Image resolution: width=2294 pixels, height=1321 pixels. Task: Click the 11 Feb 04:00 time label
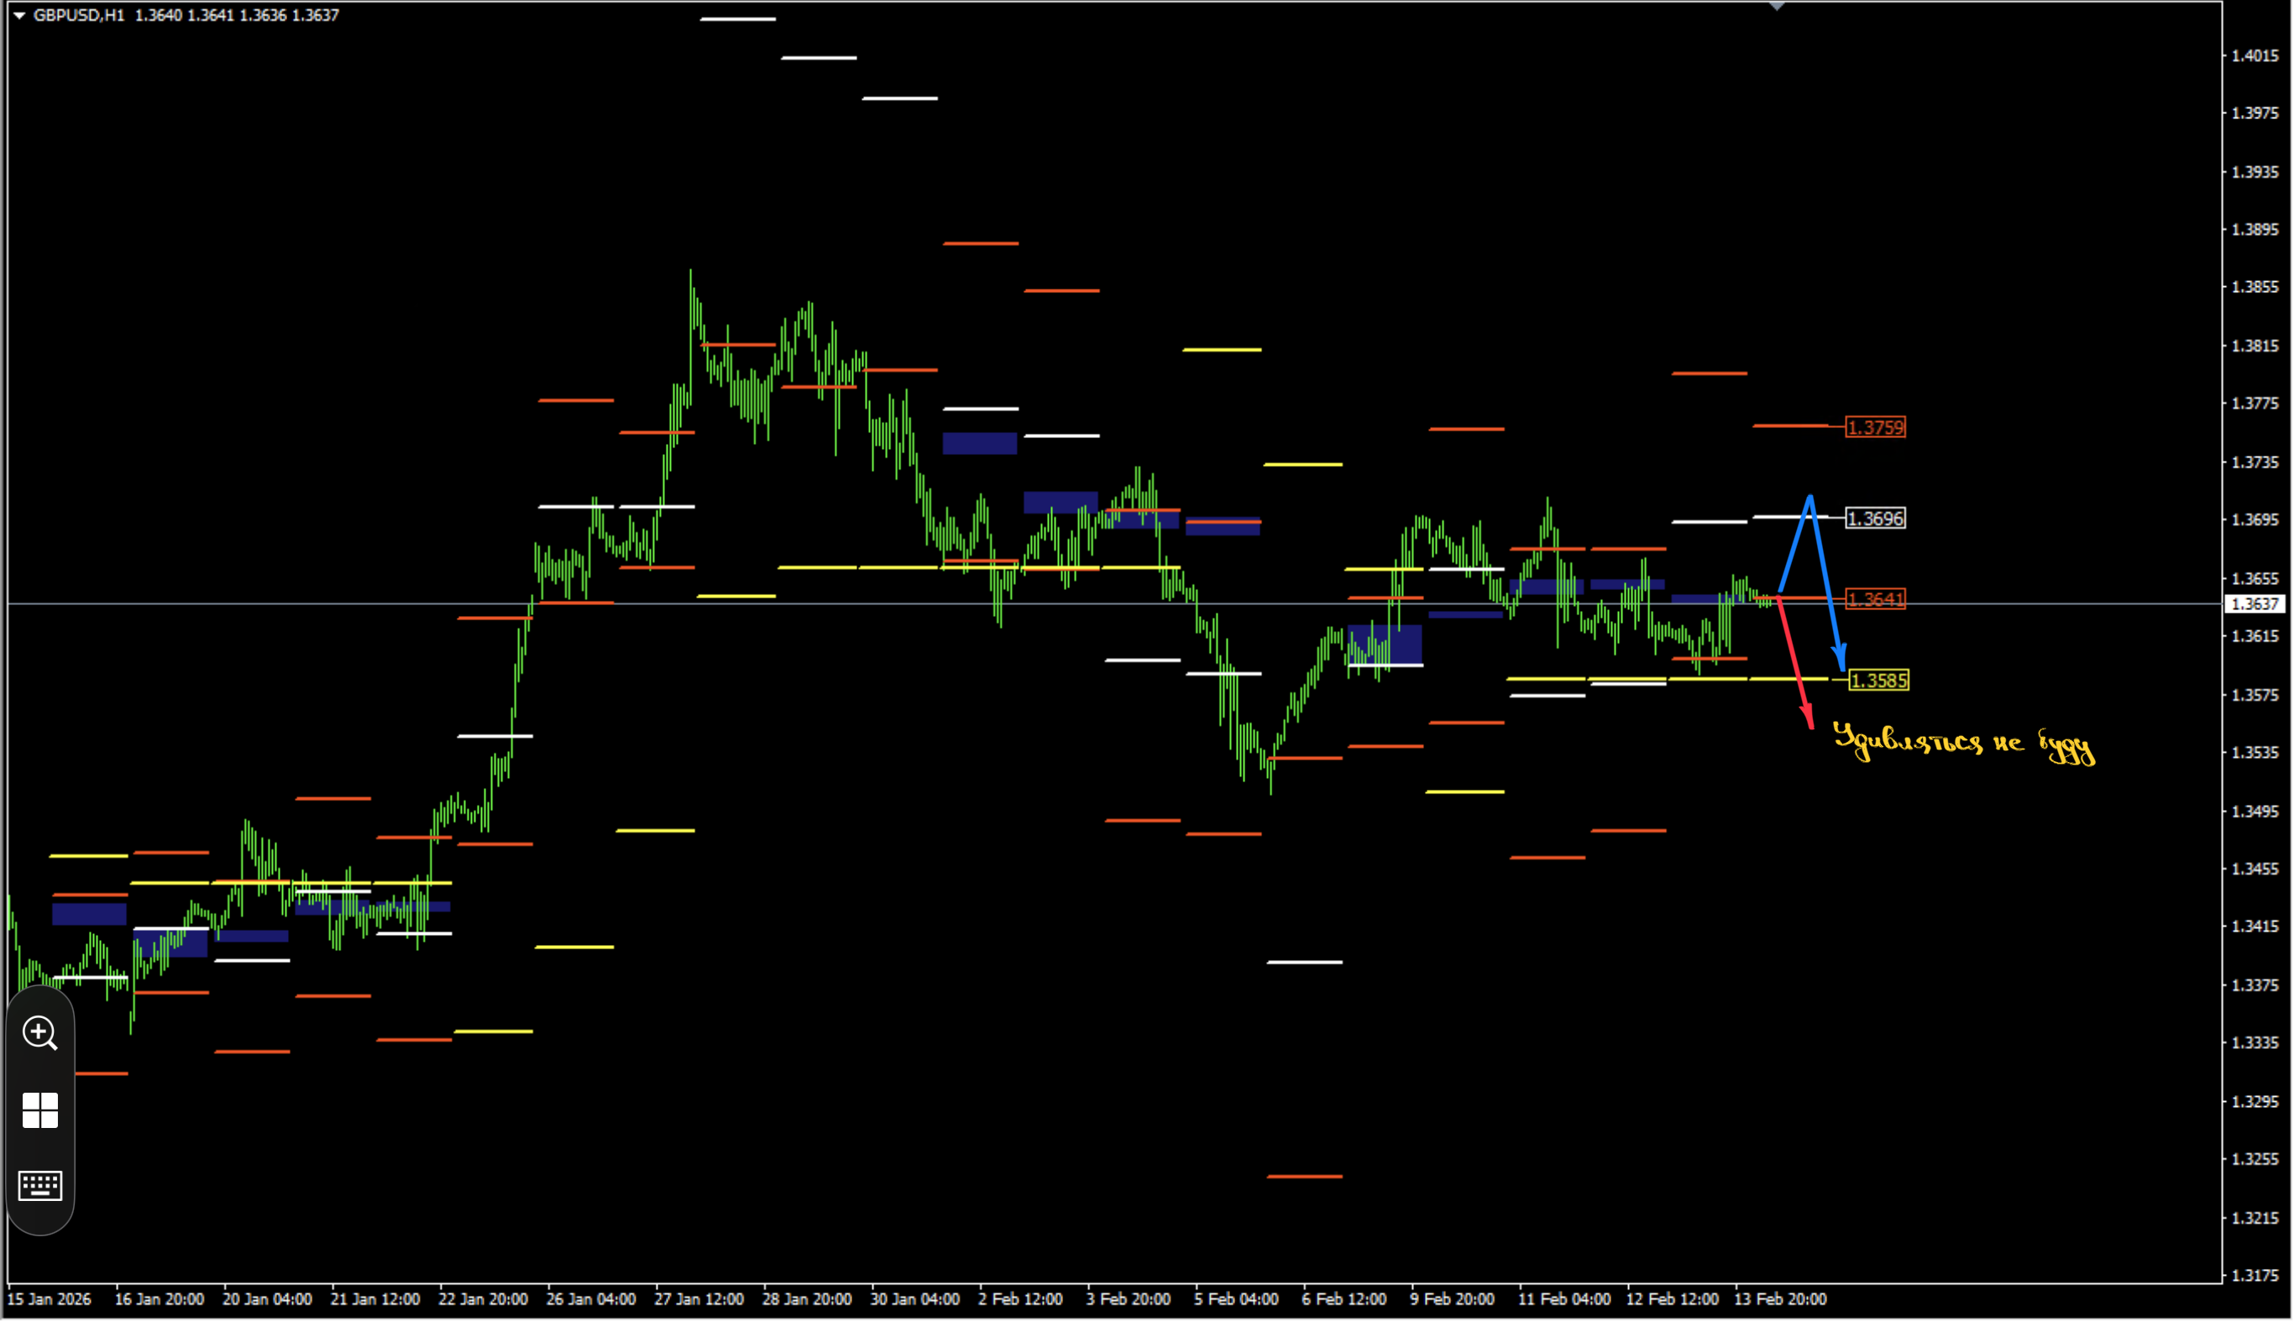click(x=1564, y=1299)
